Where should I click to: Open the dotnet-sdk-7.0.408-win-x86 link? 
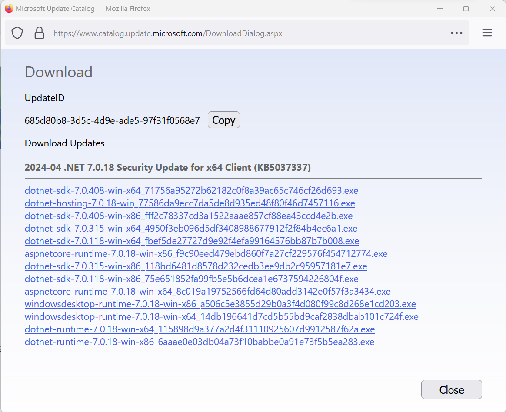188,216
